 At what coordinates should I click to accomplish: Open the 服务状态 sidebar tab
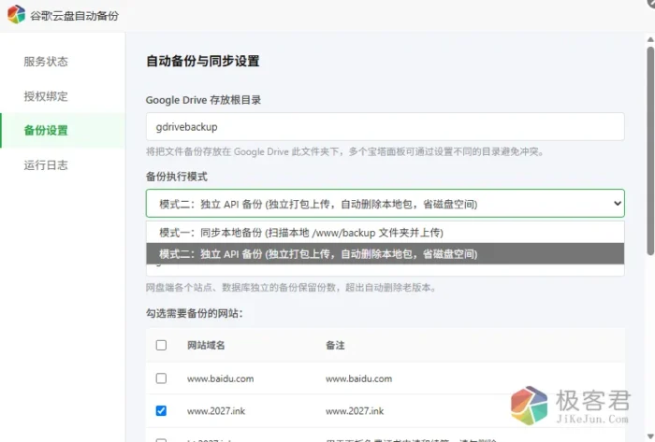coord(46,62)
